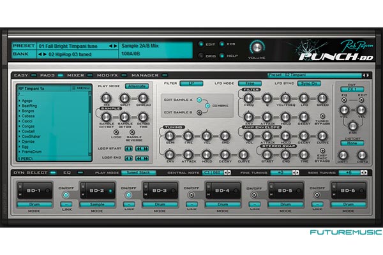Click the Sample Detrig knob
The height and width of the screenshot is (255, 383).
click(124, 117)
